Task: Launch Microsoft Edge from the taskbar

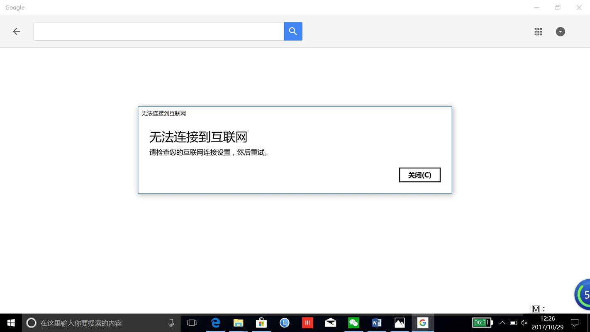Action: (215, 323)
